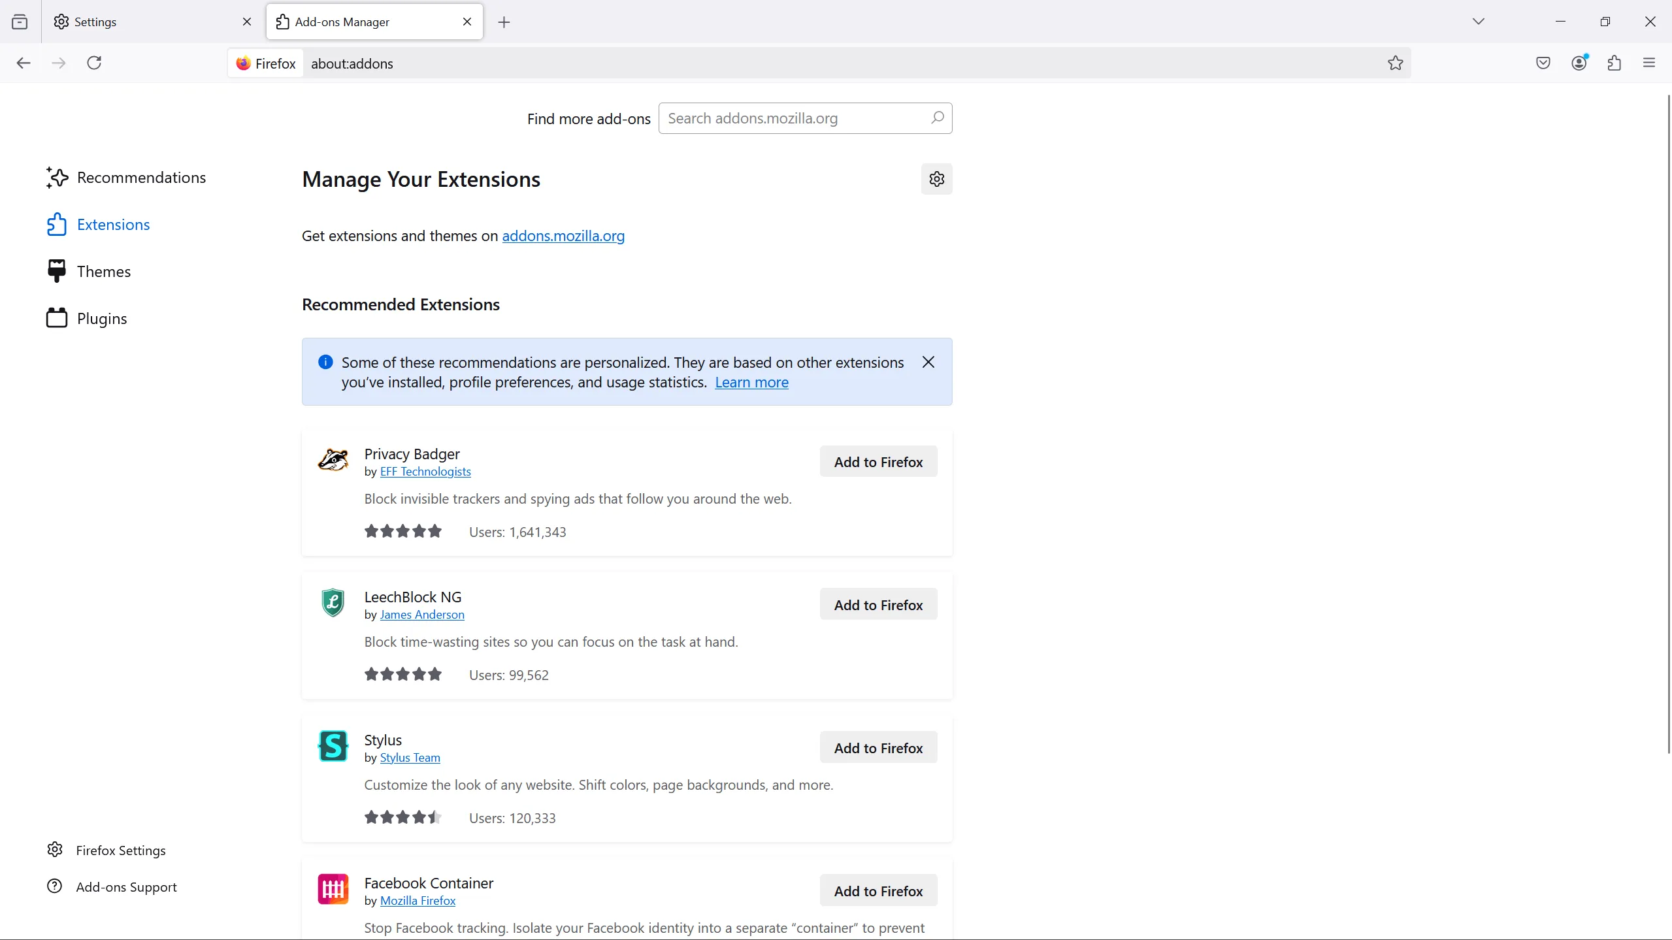Select the Add-ons Manager tab
Image resolution: width=1672 pixels, height=940 pixels.
pyautogui.click(x=374, y=22)
